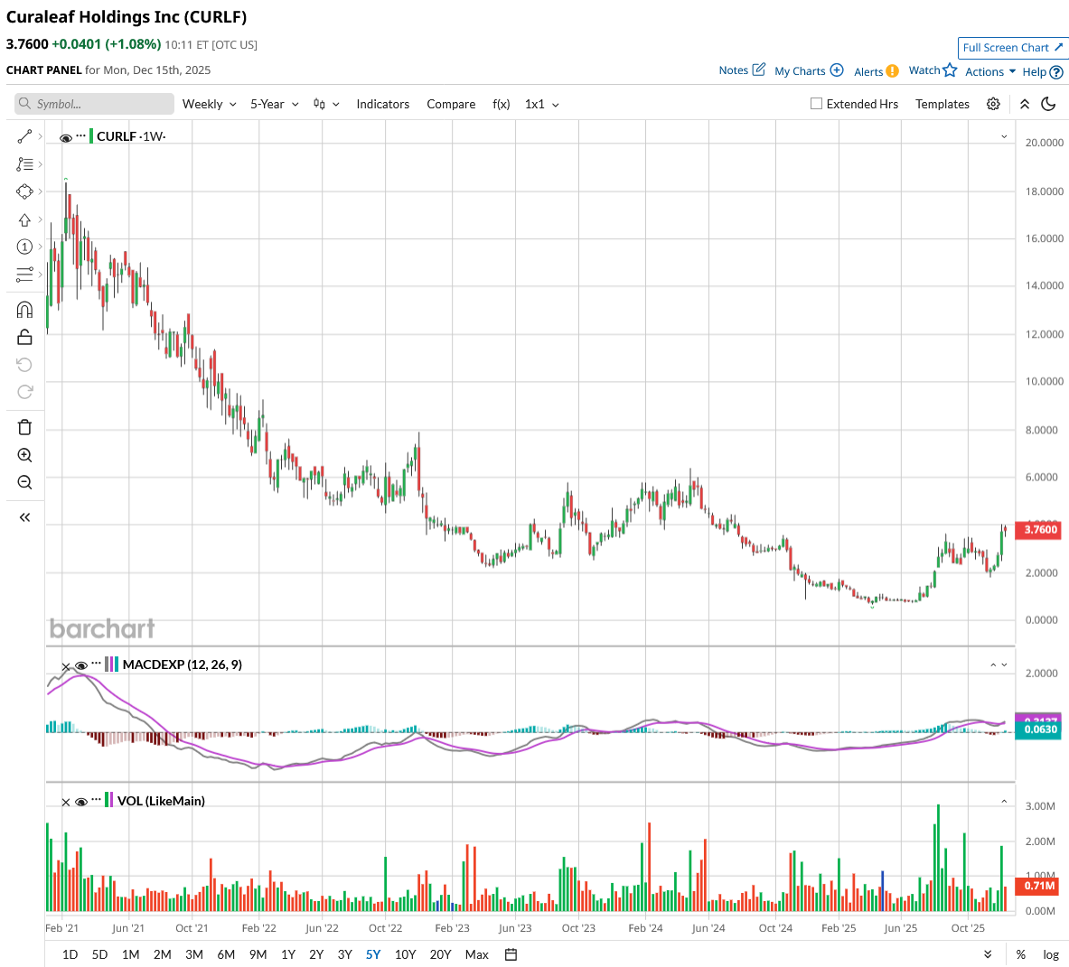Open My Charts
The width and height of the screenshot is (1069, 967).
point(809,70)
